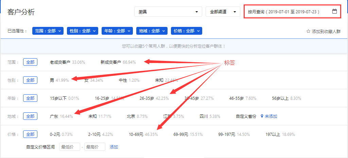Screen dimensions: 348x158
Task: Select the 46-55岁 age tag
Action: 243,98
